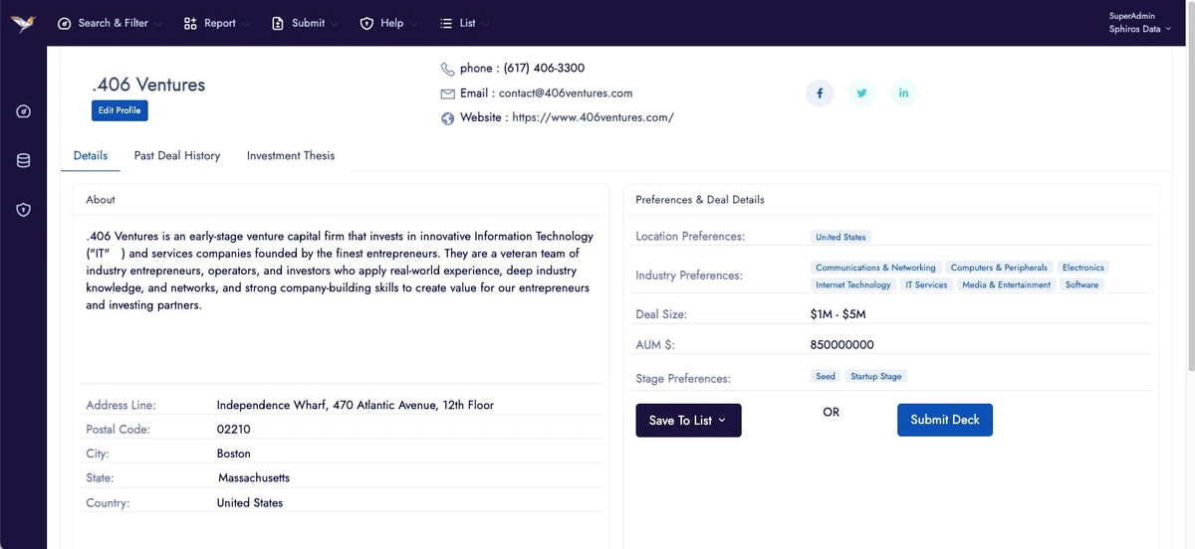This screenshot has height=549, width=1195.
Task: Switch to the Past Deal History tab
Action: click(177, 156)
